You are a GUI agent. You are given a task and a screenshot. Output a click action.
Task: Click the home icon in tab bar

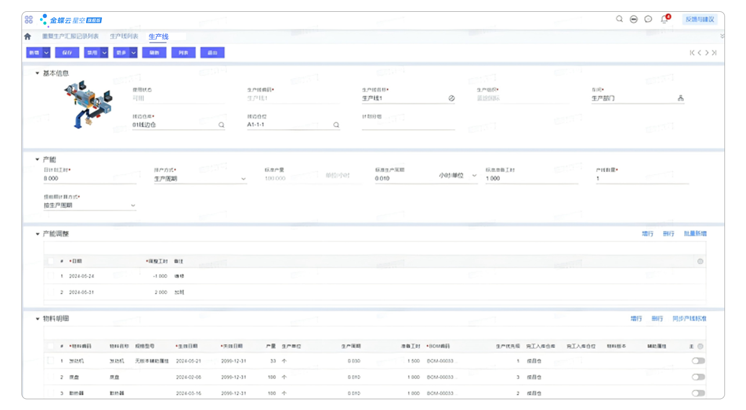pyautogui.click(x=28, y=36)
